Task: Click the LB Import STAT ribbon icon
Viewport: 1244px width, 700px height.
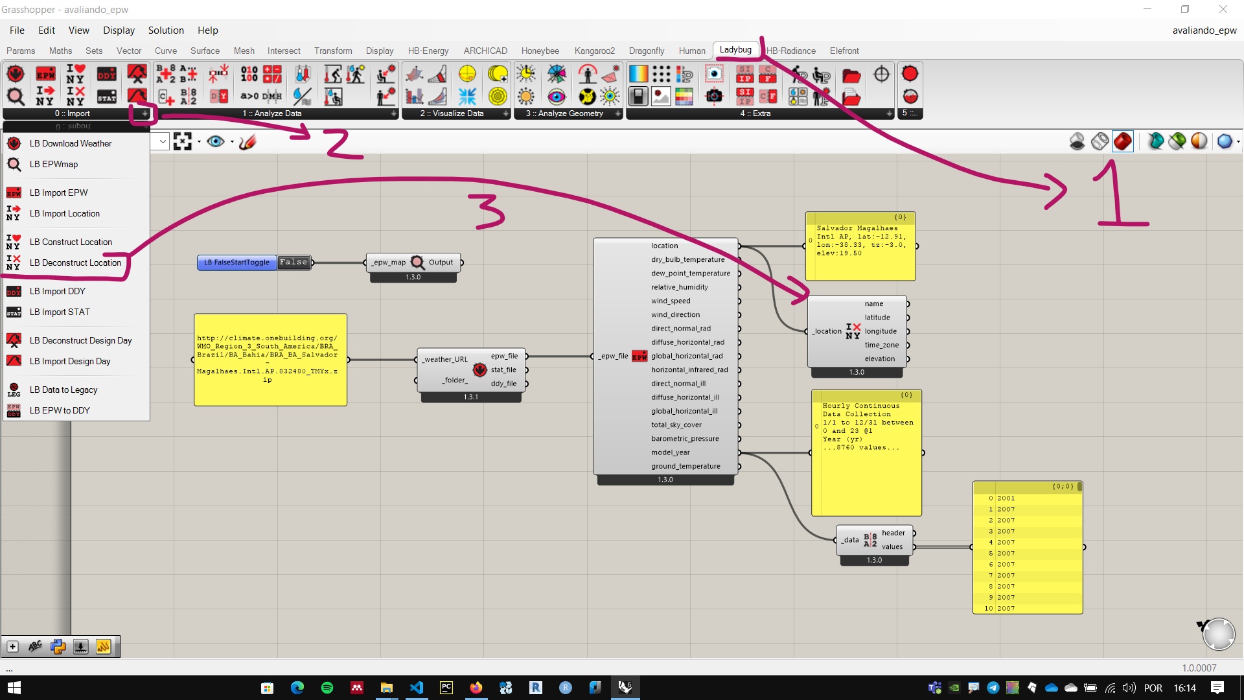Action: coord(106,97)
